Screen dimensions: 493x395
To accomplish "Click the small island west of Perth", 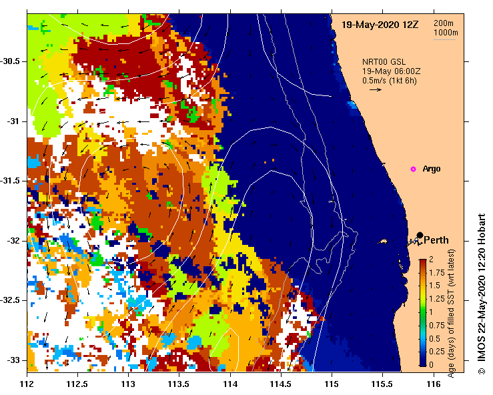I will [383, 242].
